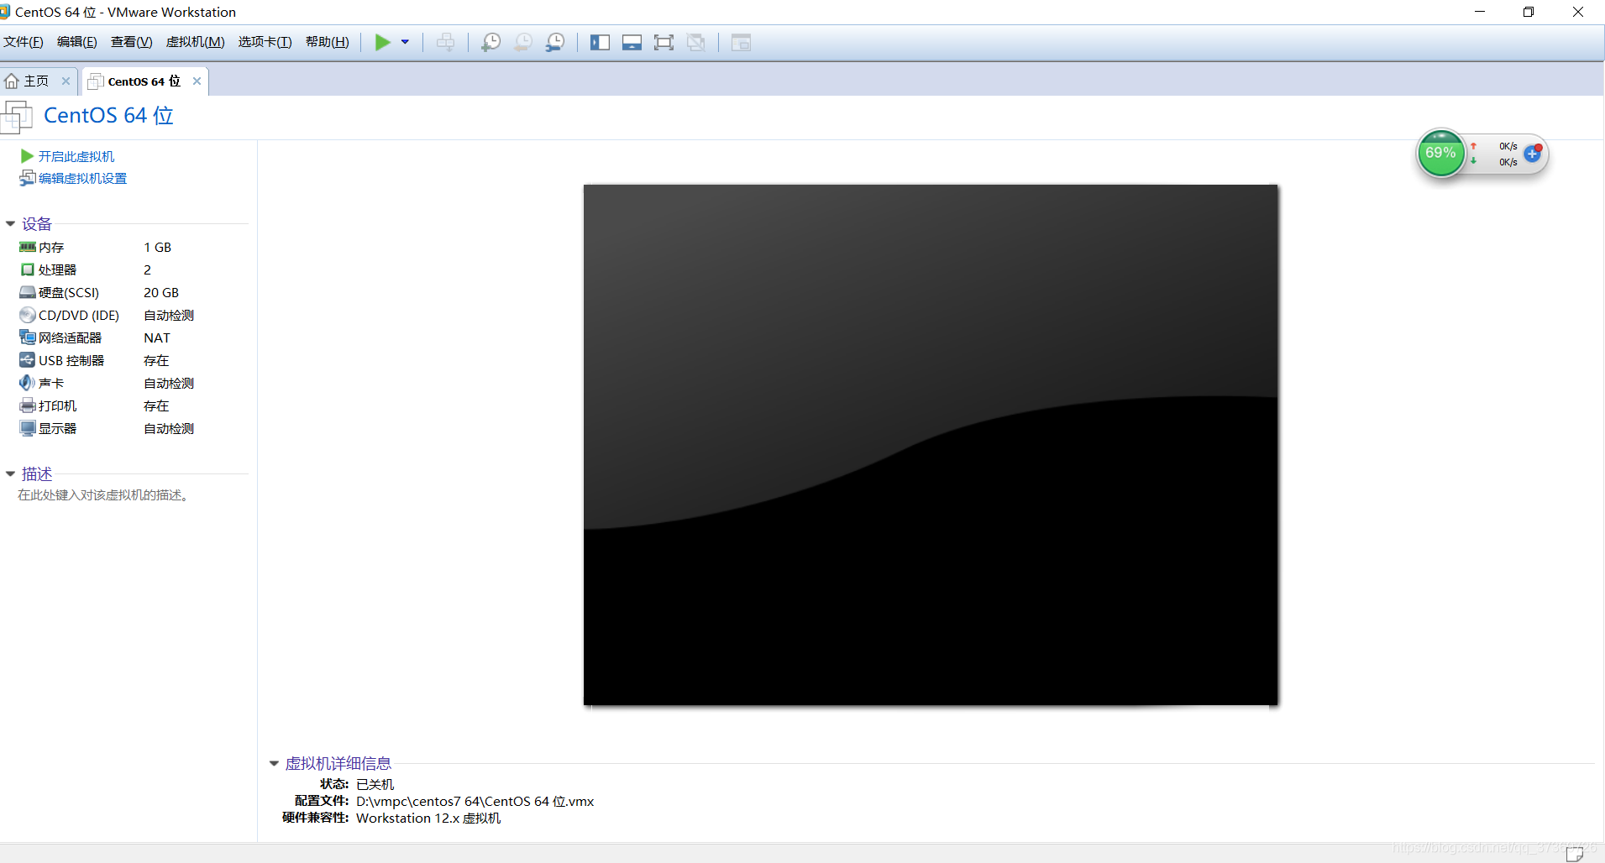Image resolution: width=1605 pixels, height=863 pixels.
Task: Click the disc icon beside CD/DVD (IDE)
Action: pyautogui.click(x=28, y=315)
